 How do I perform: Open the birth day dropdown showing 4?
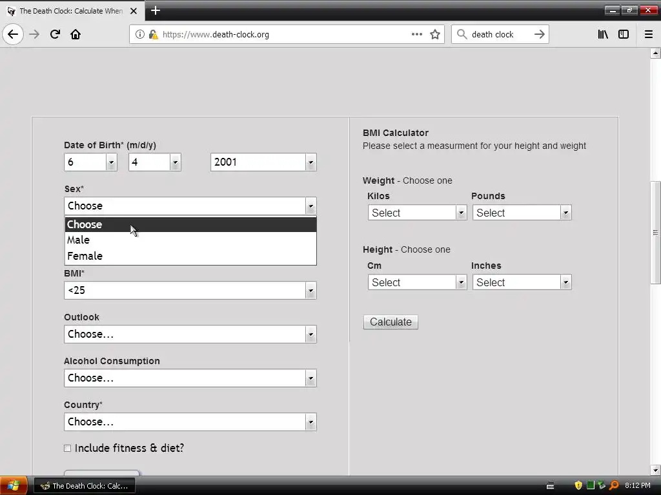tap(155, 162)
